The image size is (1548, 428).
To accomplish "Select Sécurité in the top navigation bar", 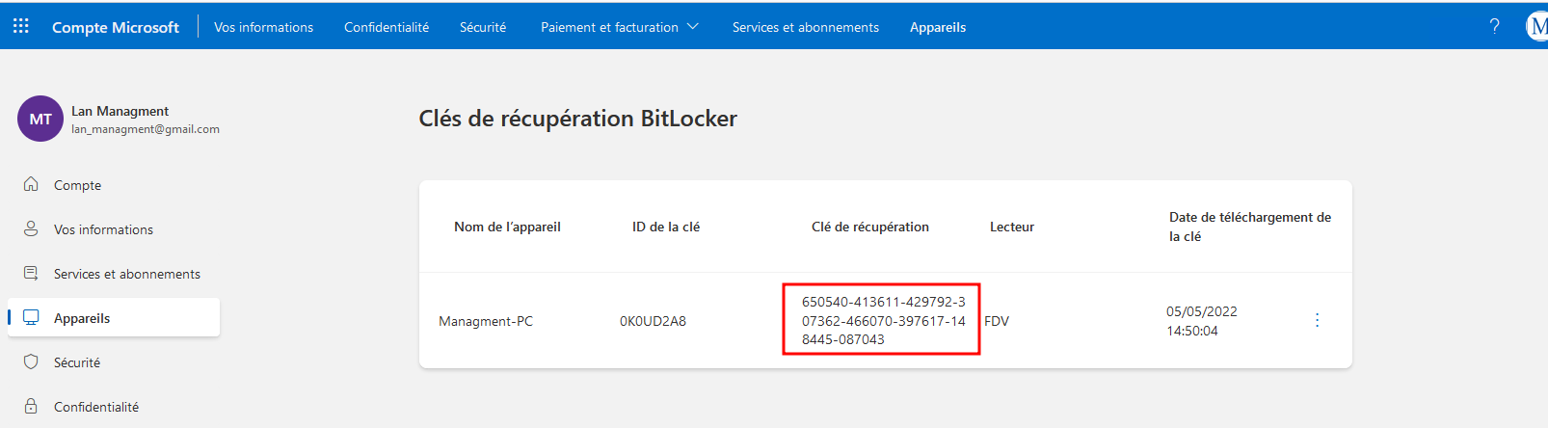I will (483, 27).
